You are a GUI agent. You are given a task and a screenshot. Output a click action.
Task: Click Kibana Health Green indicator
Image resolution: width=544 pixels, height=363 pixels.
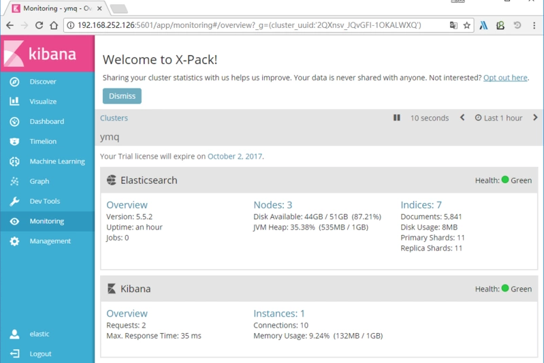[x=503, y=289]
